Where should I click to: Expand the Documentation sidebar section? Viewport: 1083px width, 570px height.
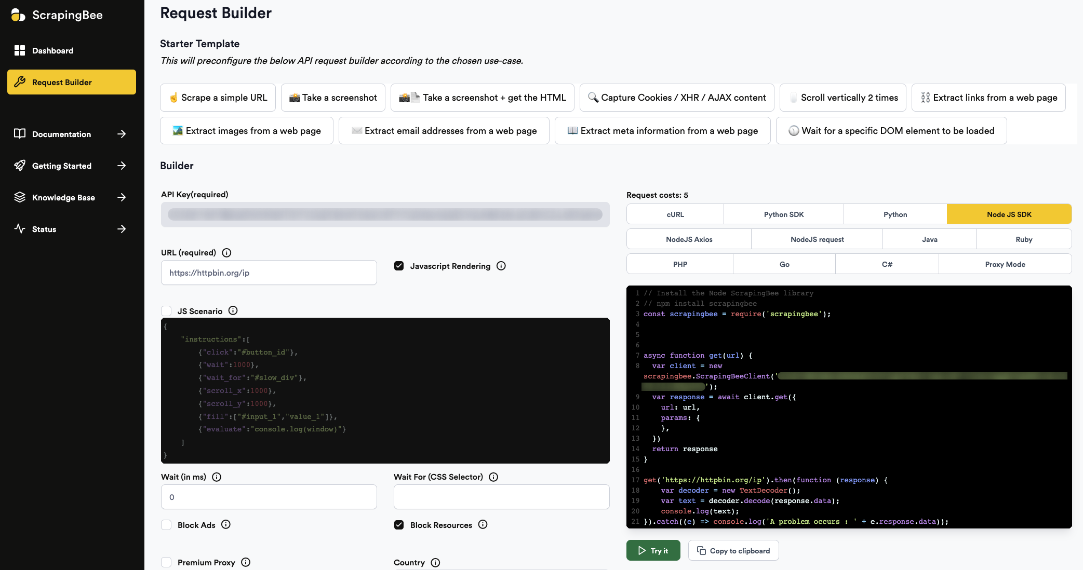point(121,134)
